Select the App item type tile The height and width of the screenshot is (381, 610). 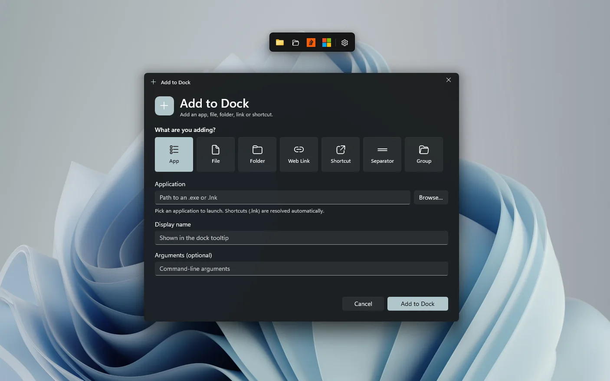174,154
